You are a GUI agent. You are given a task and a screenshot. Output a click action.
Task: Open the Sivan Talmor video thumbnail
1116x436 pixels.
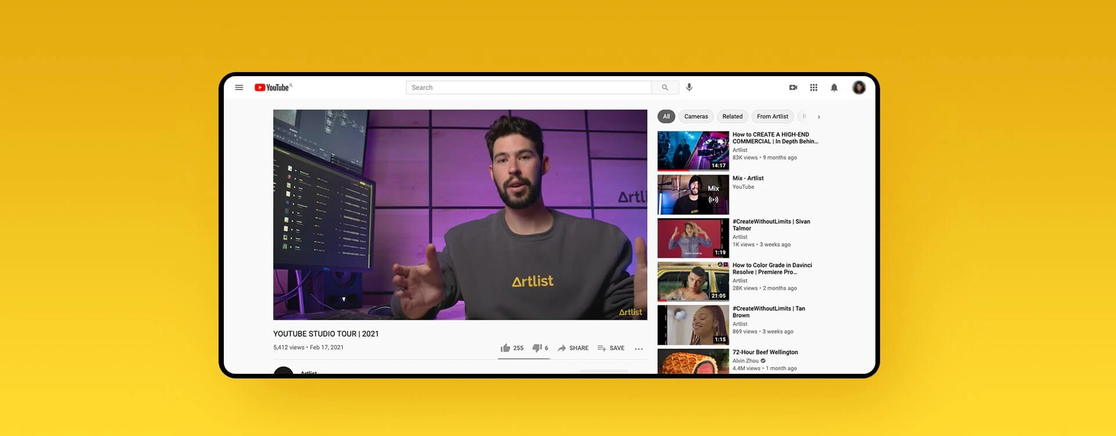[x=693, y=238]
